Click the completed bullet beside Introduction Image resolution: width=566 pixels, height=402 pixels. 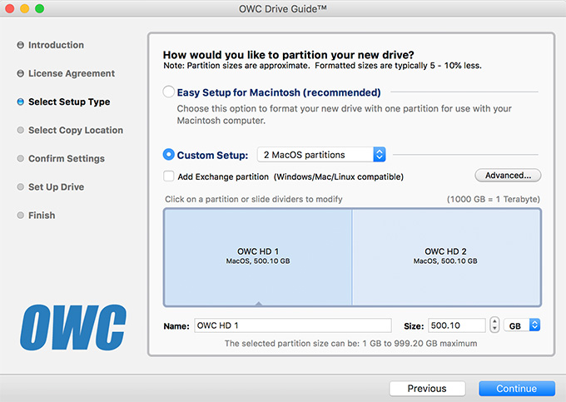[21, 45]
